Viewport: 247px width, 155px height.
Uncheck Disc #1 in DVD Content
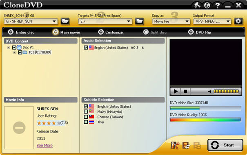pos(14,48)
